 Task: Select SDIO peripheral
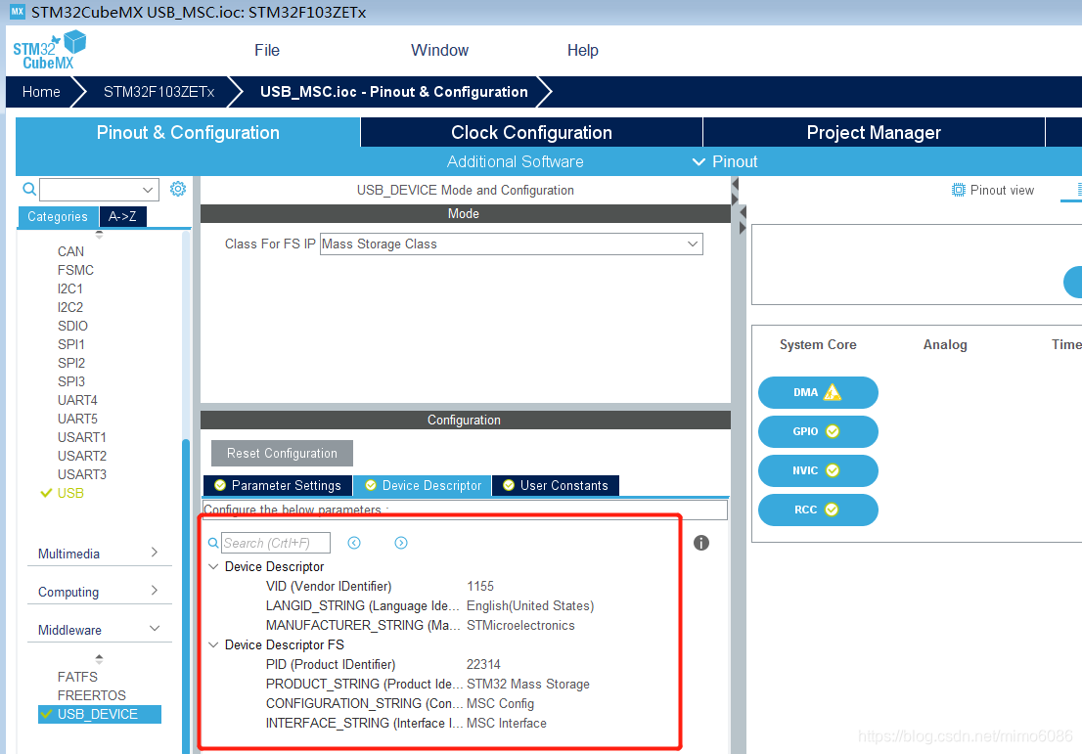(72, 326)
